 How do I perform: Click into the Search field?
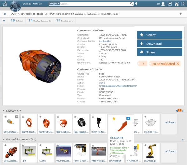click(95, 4)
